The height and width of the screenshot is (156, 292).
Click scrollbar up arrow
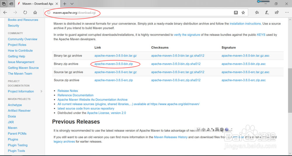290,20
